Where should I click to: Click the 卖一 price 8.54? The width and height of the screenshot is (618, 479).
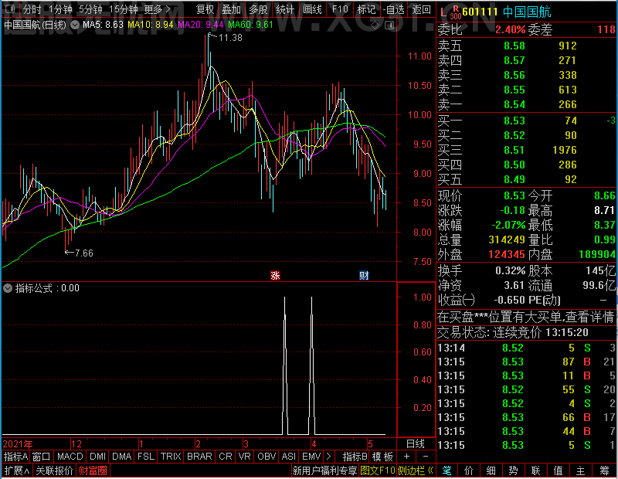514,104
